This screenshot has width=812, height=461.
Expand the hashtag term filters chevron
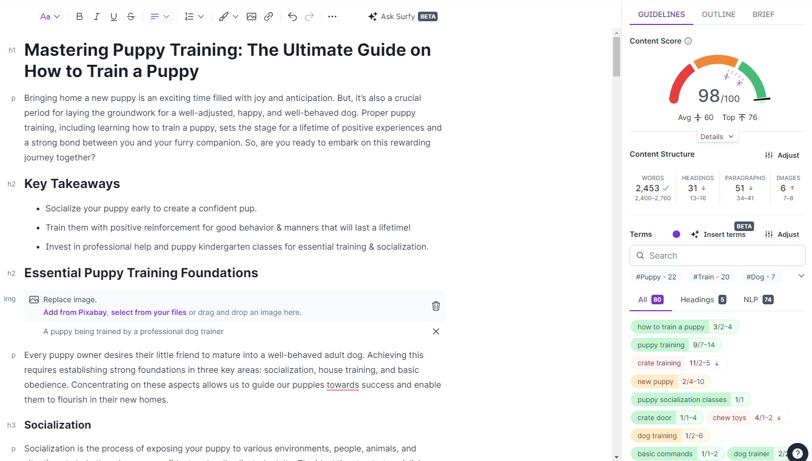point(801,276)
